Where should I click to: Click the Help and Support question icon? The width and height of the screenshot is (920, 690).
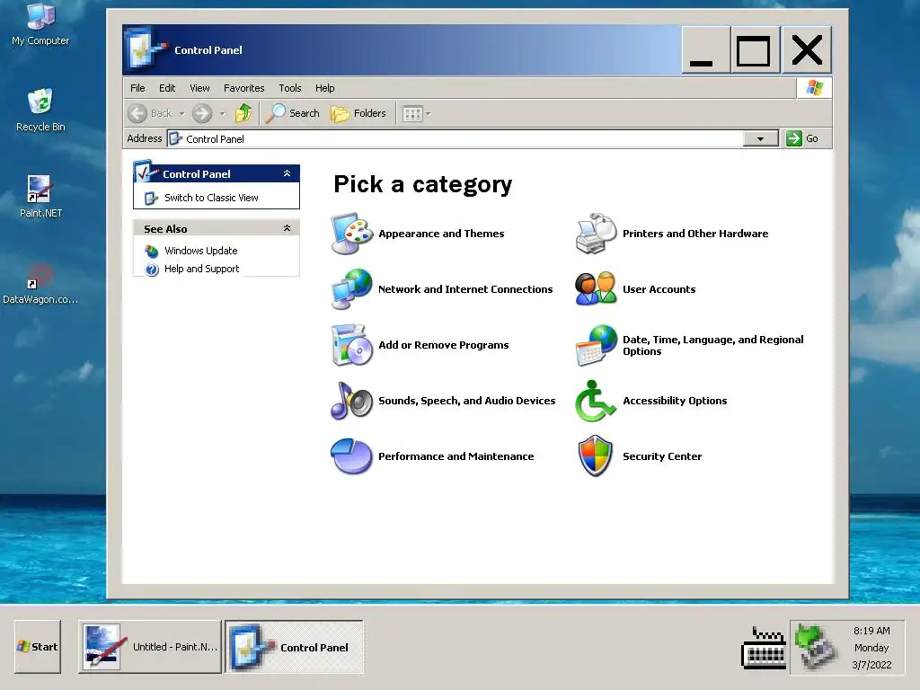pos(152,270)
